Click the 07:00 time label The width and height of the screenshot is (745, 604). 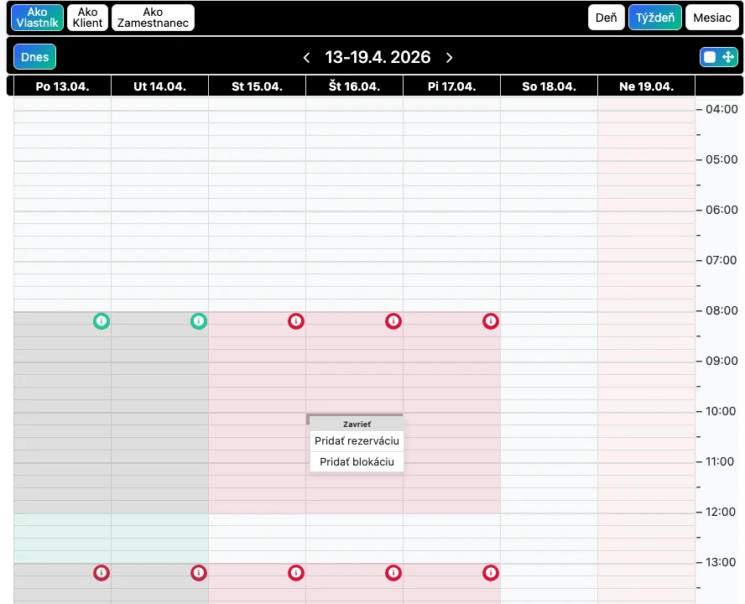722,260
